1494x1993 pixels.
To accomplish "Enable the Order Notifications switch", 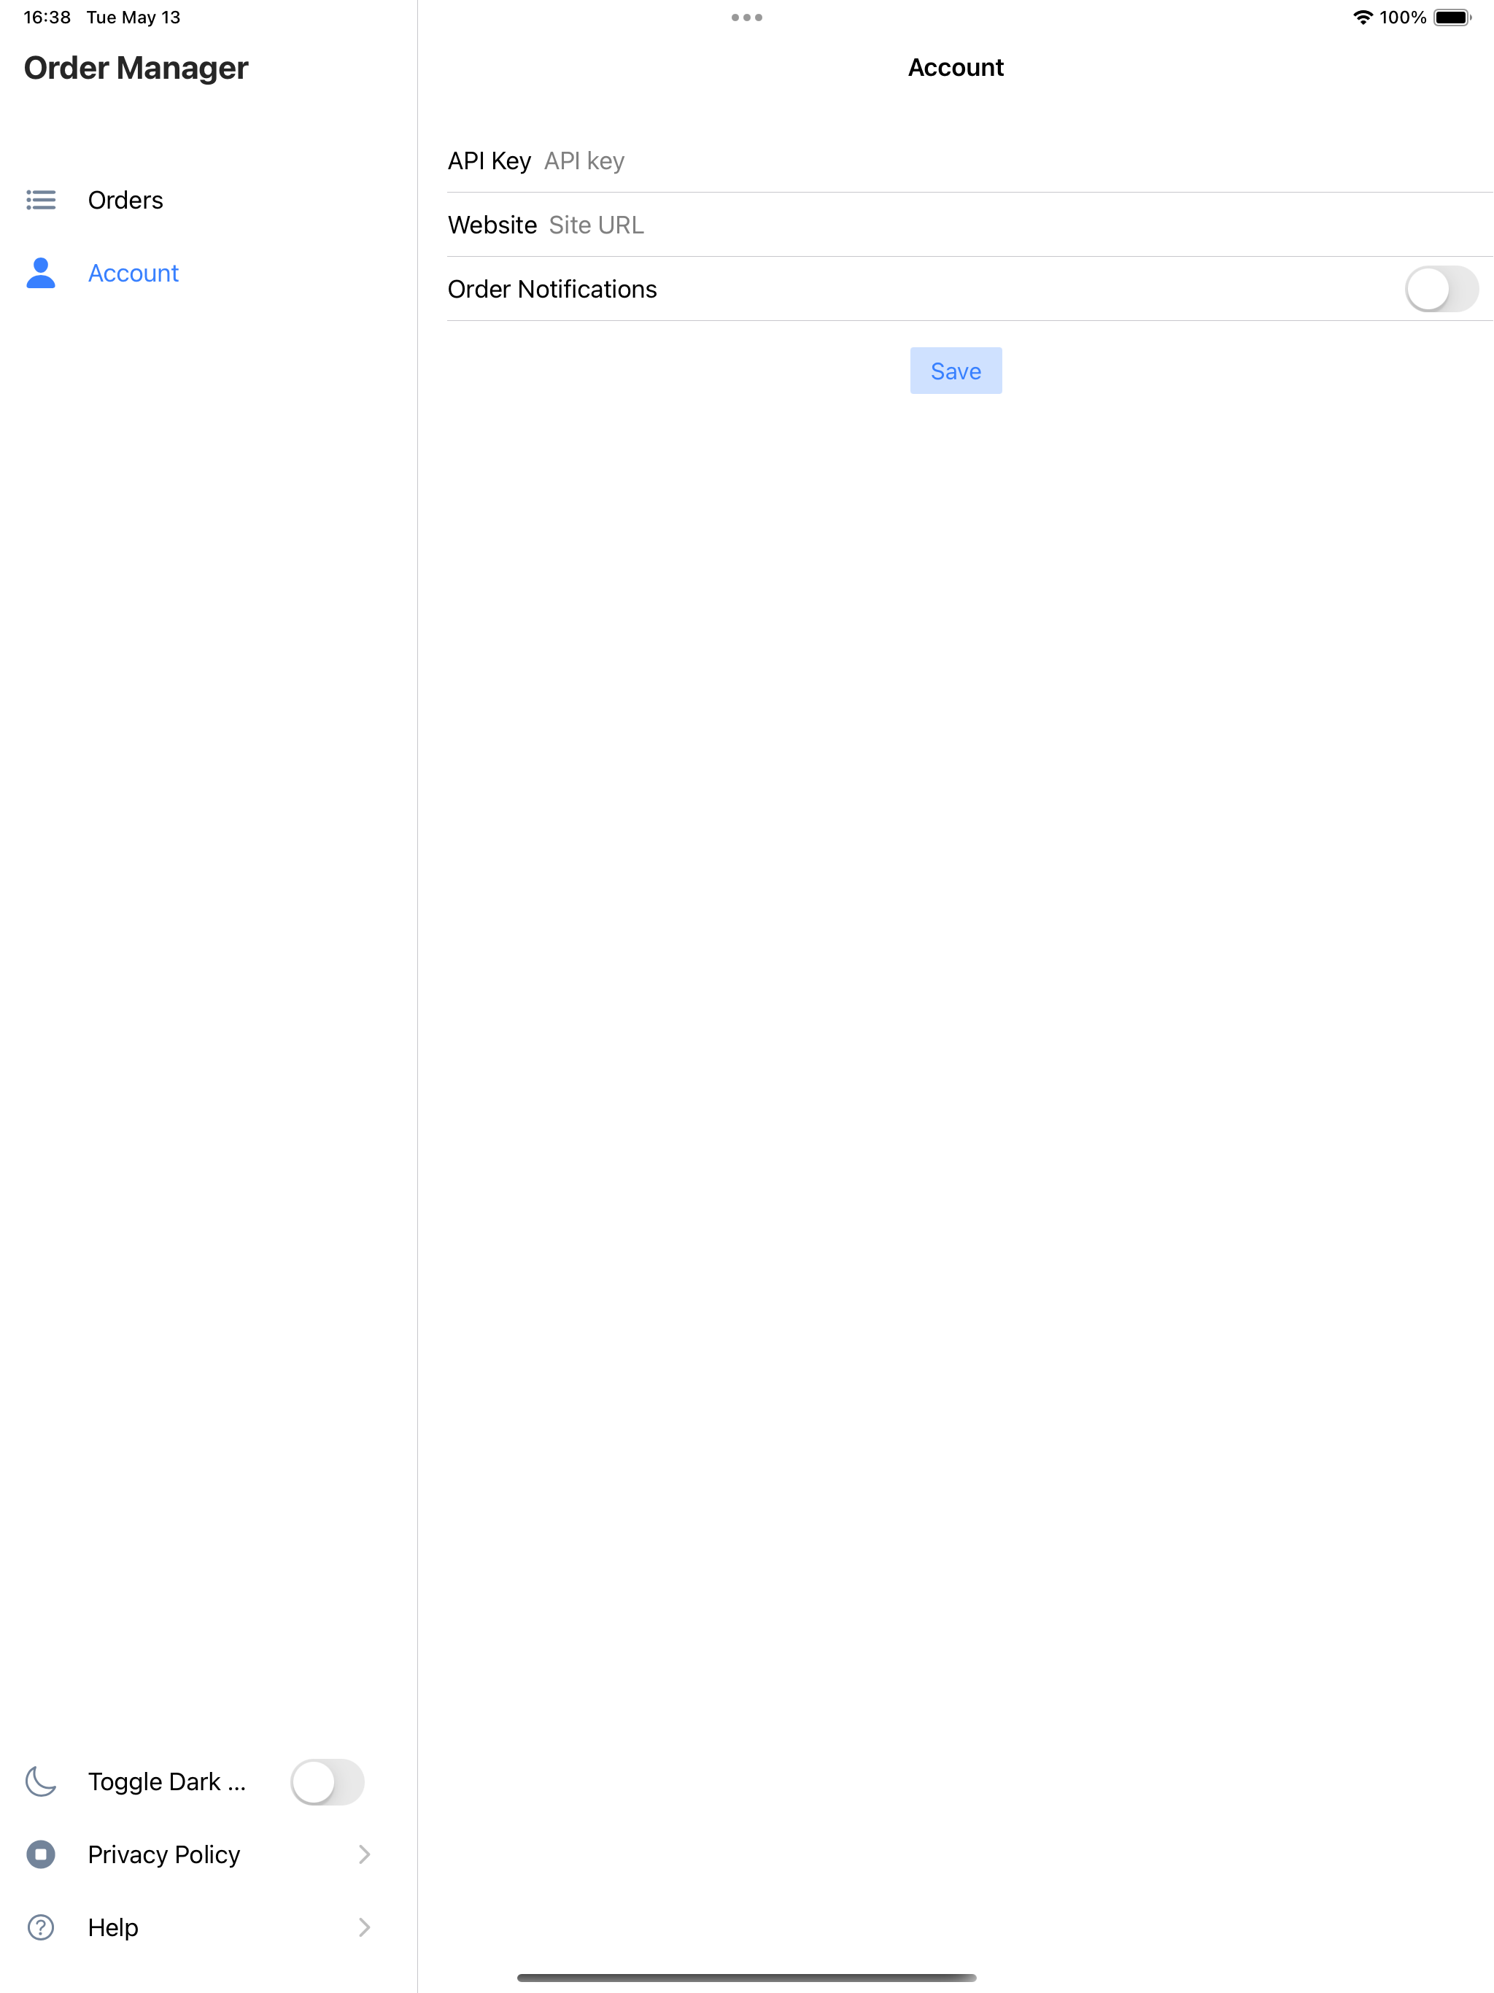I will (x=1441, y=288).
